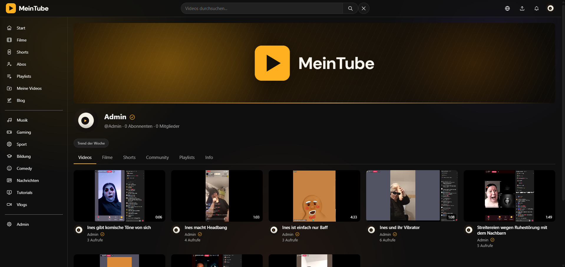The image size is (565, 267).
Task: Focus the Videos durchsuchen search field
Action: 262,9
